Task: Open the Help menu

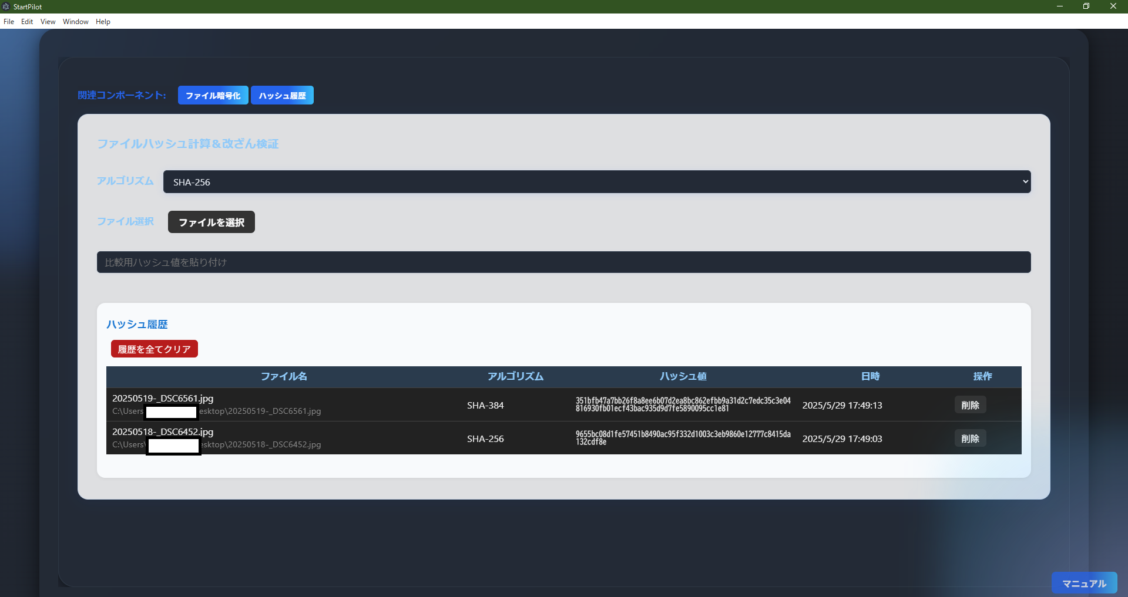Action: 103,22
